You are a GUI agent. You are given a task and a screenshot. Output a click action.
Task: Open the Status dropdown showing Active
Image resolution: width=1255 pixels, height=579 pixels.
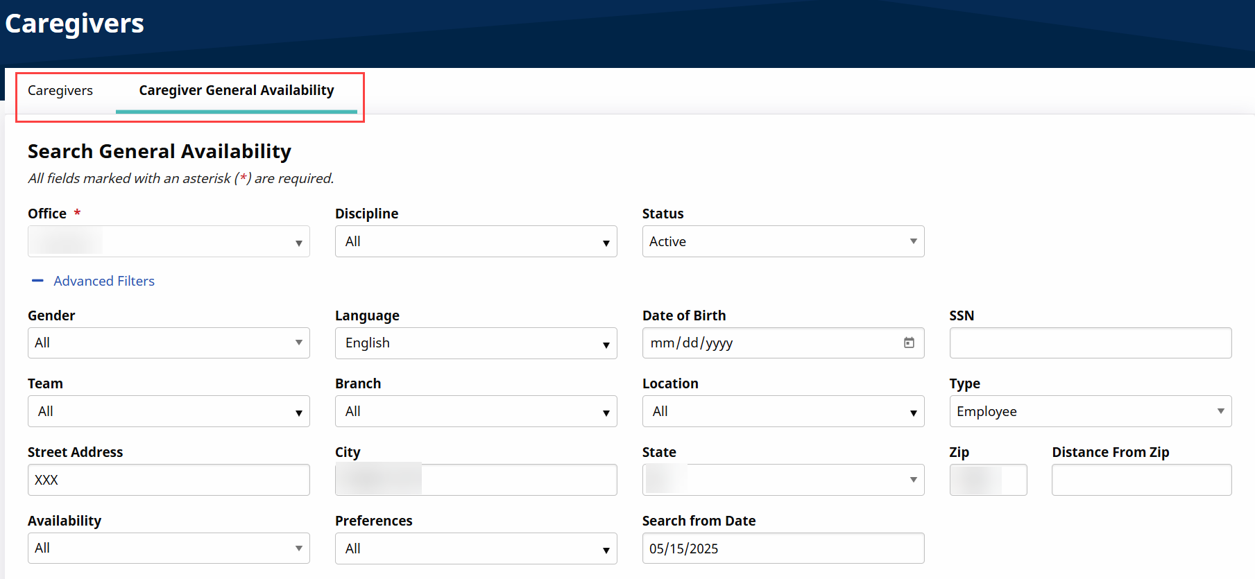tap(783, 241)
